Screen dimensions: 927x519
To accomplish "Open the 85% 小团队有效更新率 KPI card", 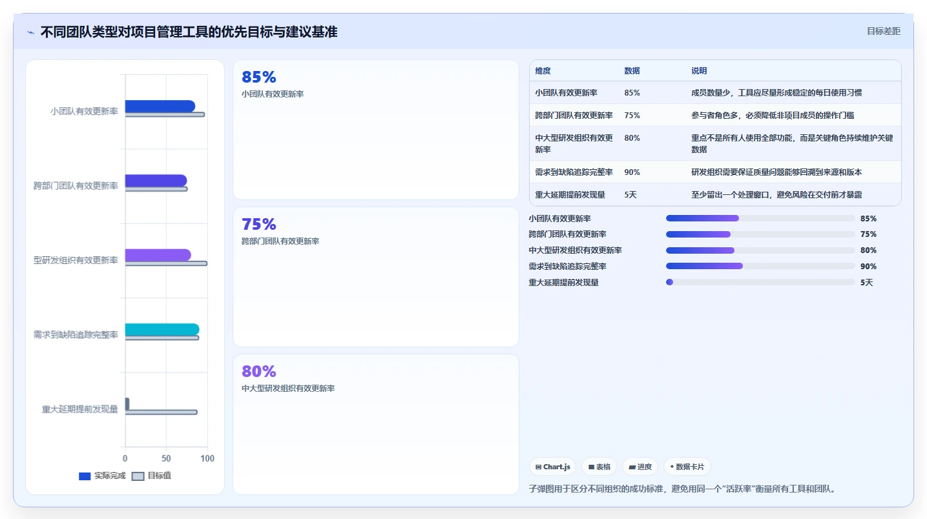I will coord(375,130).
